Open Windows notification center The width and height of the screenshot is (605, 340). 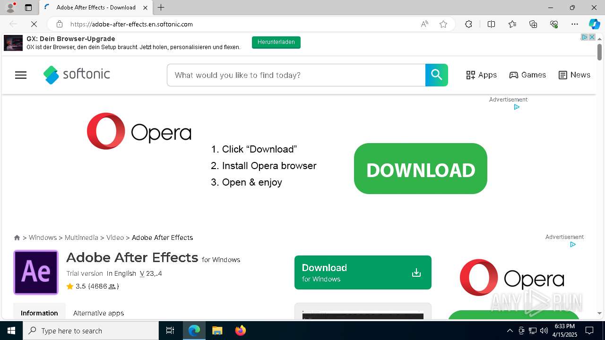589,331
